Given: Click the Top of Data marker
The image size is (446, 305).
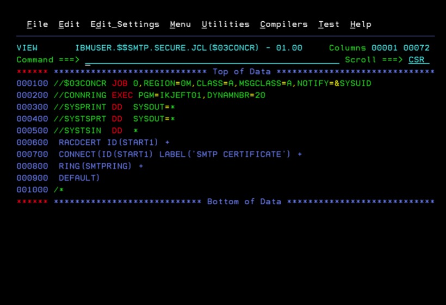Looking at the screenshot, I should [x=241, y=72].
